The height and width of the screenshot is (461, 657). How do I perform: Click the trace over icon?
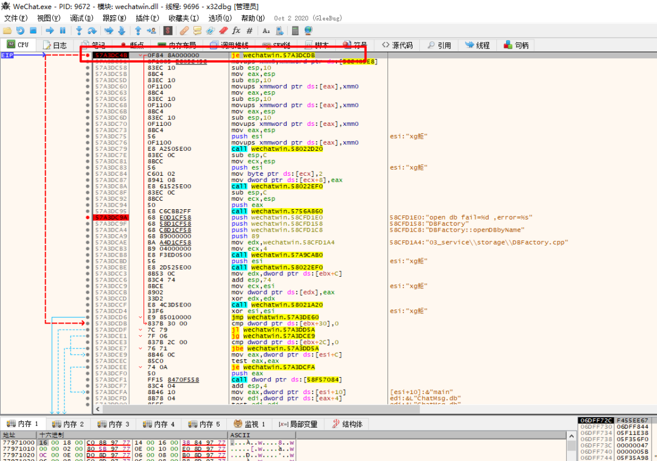coord(122,30)
